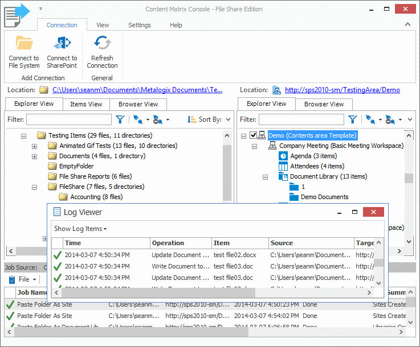Switch to right Browser View tab
This screenshot has width=420, height=347.
[324, 104]
